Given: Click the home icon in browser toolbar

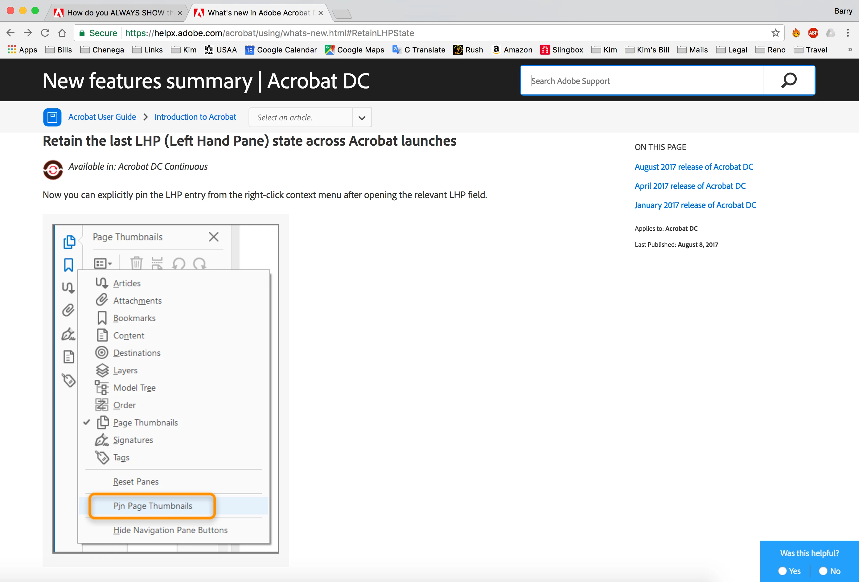Looking at the screenshot, I should coord(62,33).
